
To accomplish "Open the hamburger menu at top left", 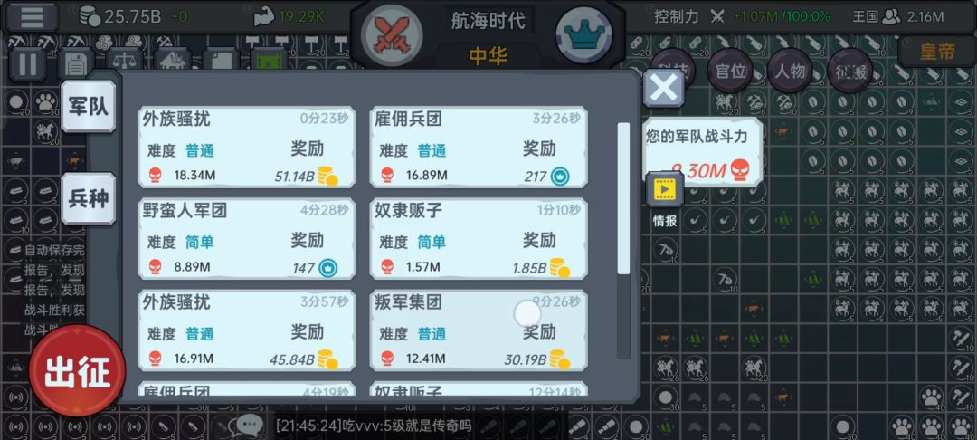I will (x=32, y=17).
